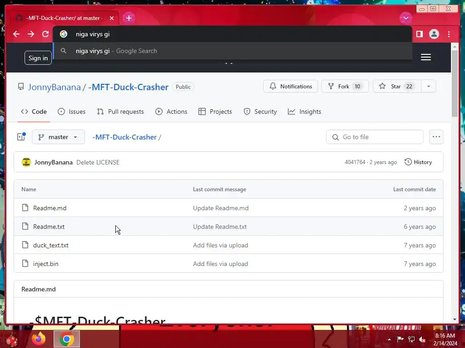Click inject.bin 'Add files via upload' message

221,264
